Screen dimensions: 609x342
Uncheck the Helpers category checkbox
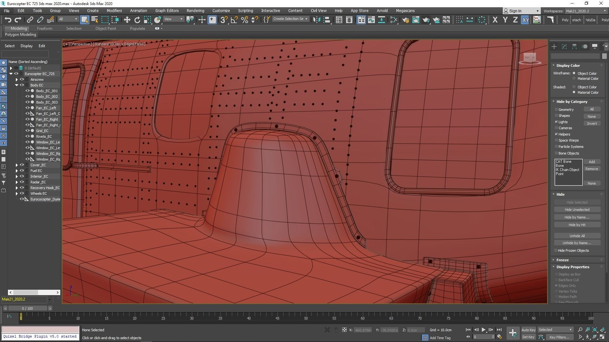(x=556, y=134)
